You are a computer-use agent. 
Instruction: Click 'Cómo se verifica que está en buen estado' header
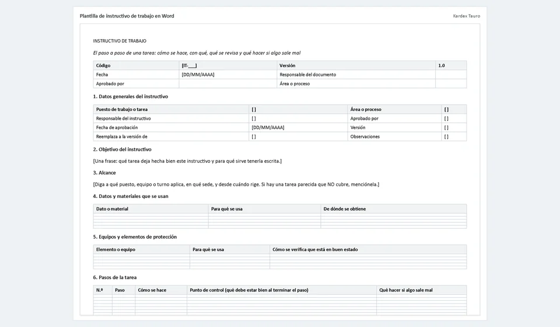(x=368, y=249)
